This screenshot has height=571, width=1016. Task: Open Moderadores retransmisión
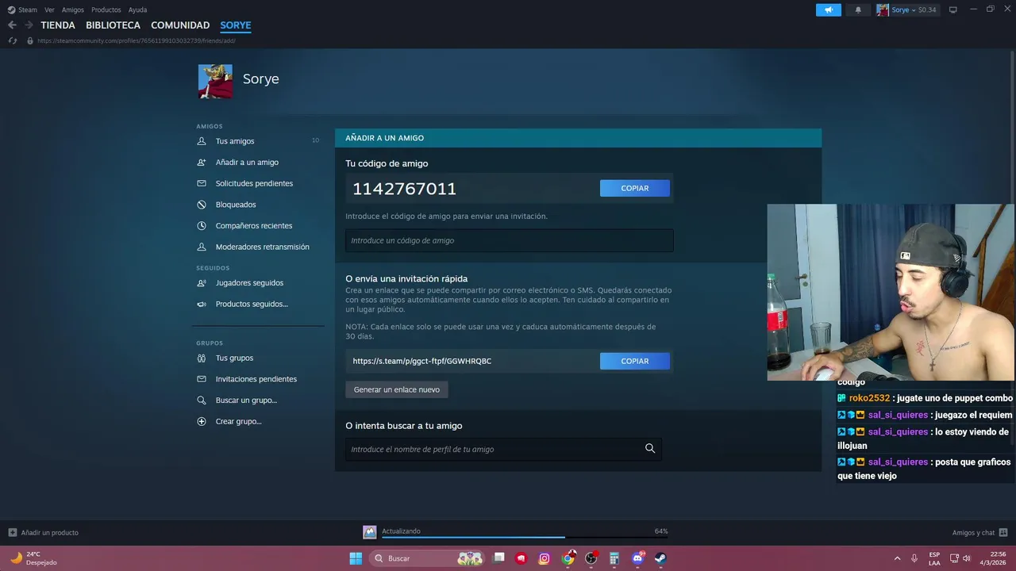263,247
